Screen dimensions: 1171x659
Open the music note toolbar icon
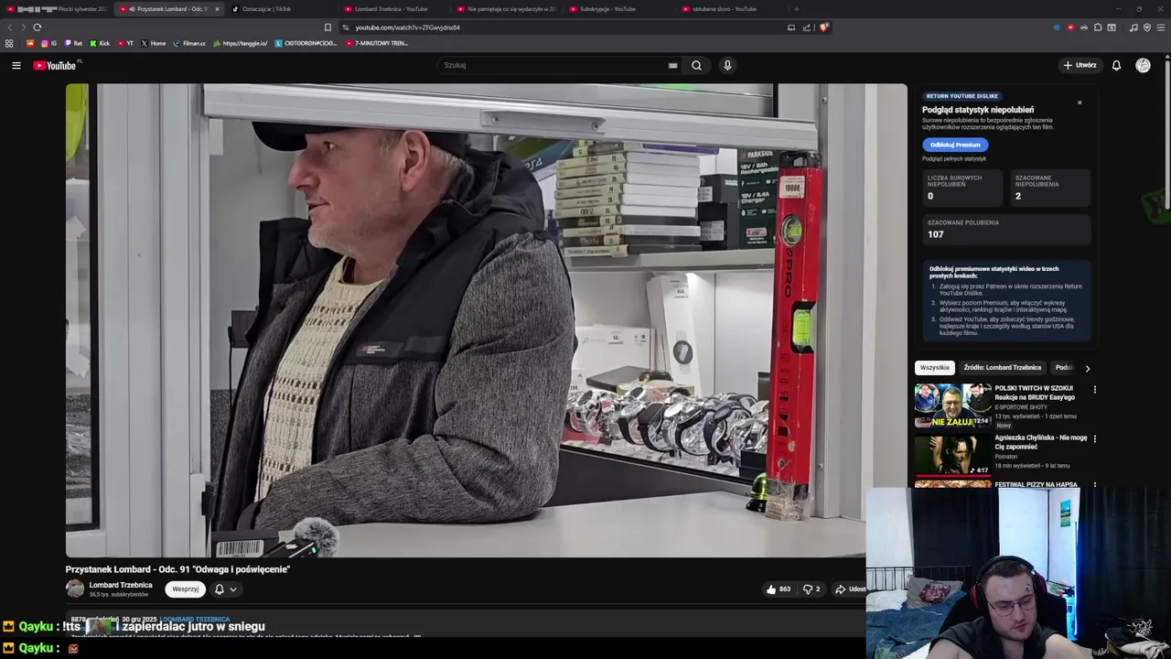point(1133,27)
